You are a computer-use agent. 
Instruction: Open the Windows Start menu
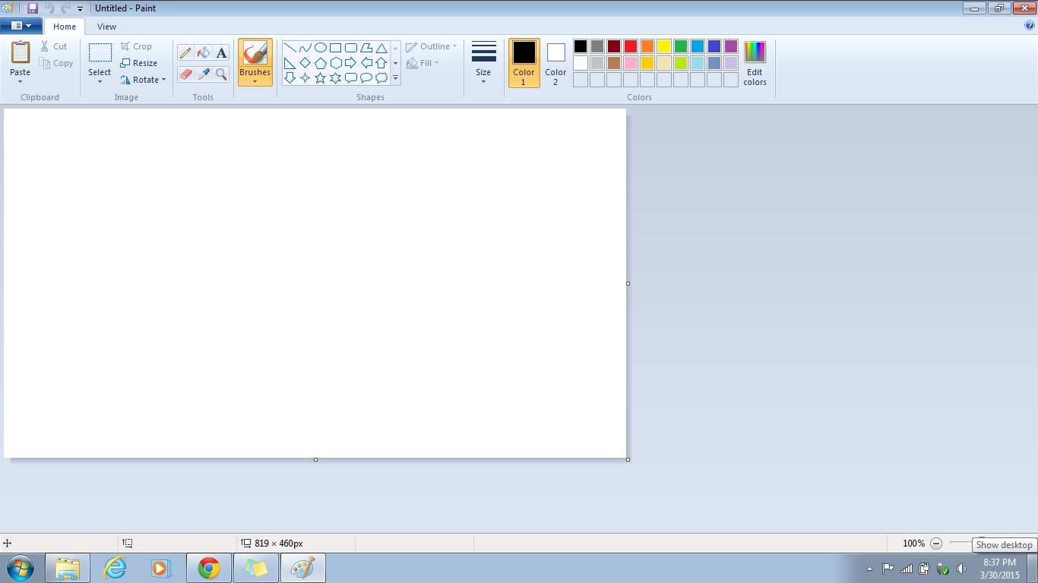click(x=21, y=568)
